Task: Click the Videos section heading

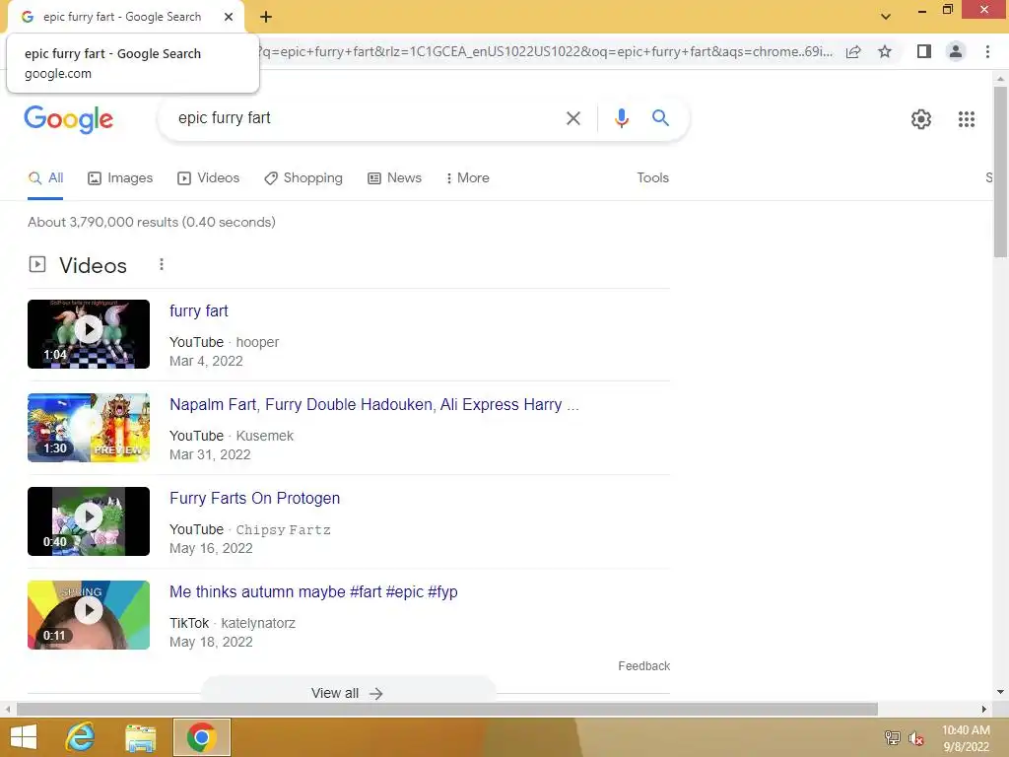Action: [x=94, y=265]
